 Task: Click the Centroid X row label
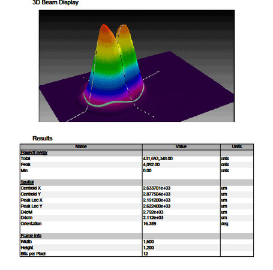pos(31,188)
